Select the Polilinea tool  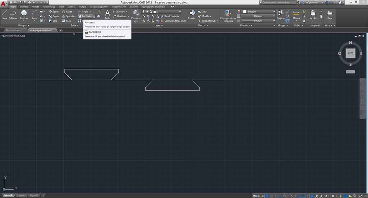coord(13,15)
